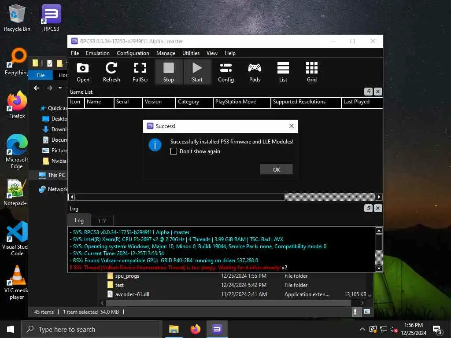Select Notepad++ desktop shortcut
451x338 pixels.
tap(15, 193)
